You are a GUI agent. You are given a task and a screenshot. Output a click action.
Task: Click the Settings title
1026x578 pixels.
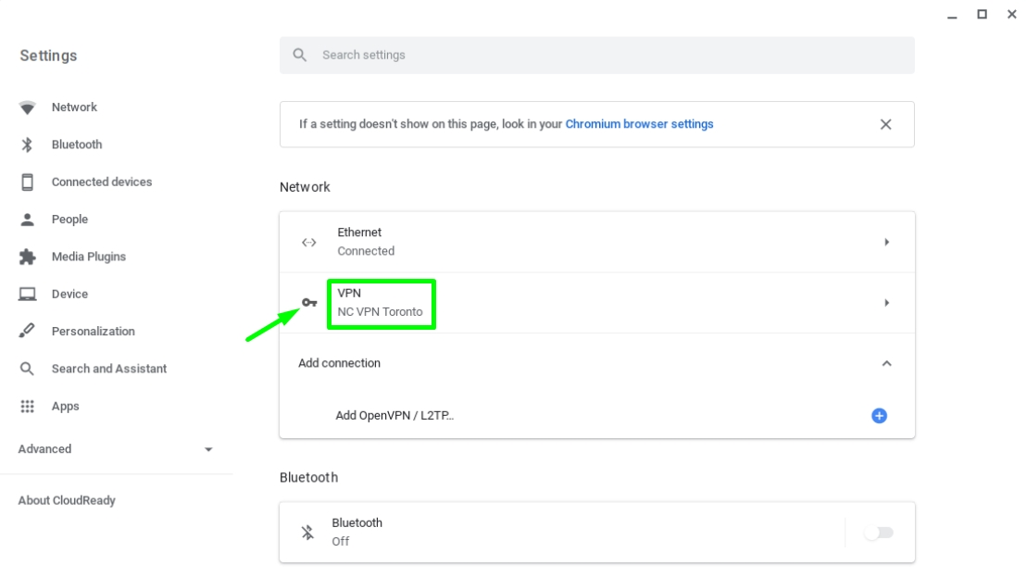click(x=48, y=56)
